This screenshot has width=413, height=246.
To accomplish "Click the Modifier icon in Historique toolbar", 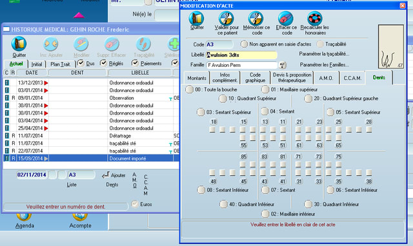I will click(81, 44).
